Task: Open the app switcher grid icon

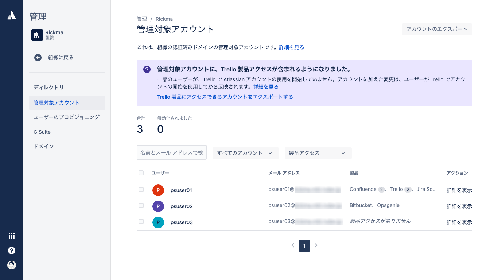Action: coord(12,236)
